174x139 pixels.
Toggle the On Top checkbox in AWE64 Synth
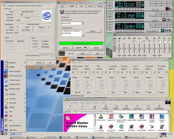click(x=67, y=54)
